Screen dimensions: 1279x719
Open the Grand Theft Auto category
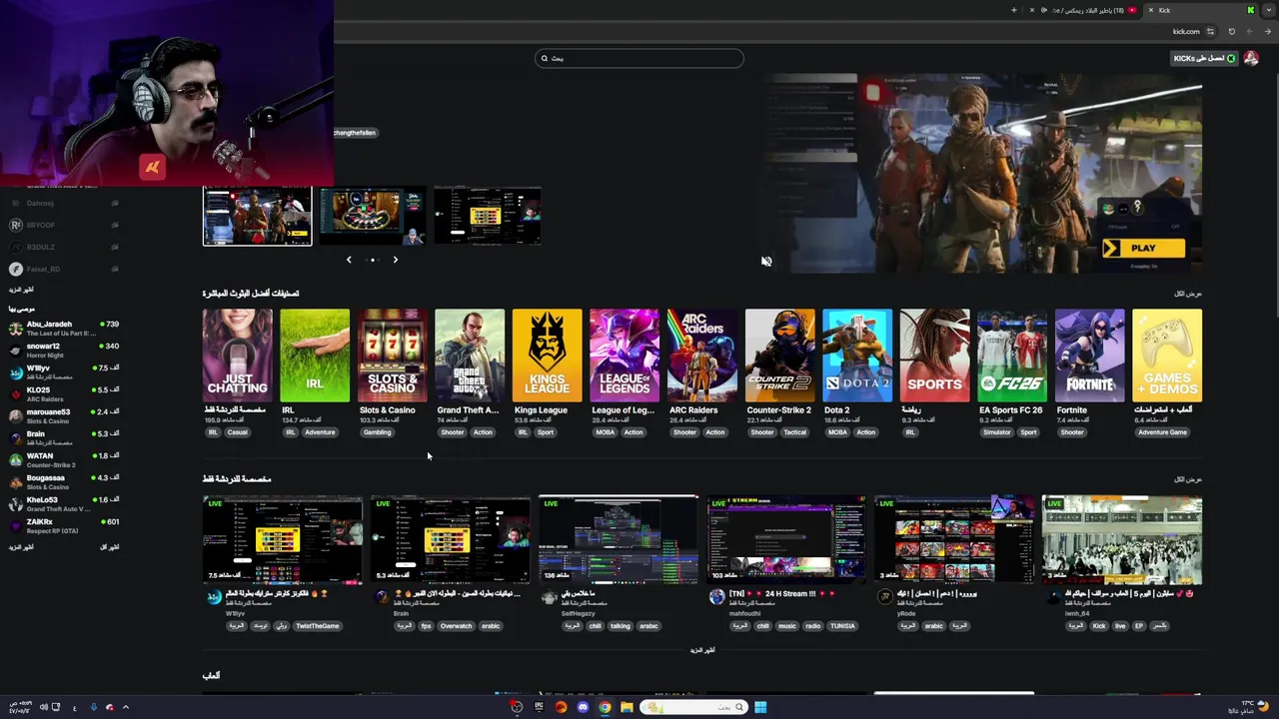pos(470,356)
